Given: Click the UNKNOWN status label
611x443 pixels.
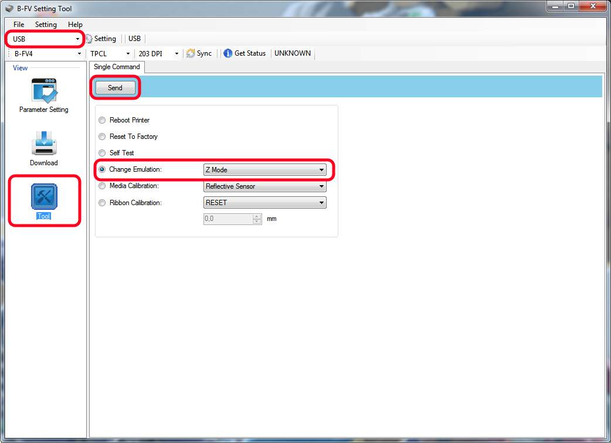Looking at the screenshot, I should click(x=293, y=53).
